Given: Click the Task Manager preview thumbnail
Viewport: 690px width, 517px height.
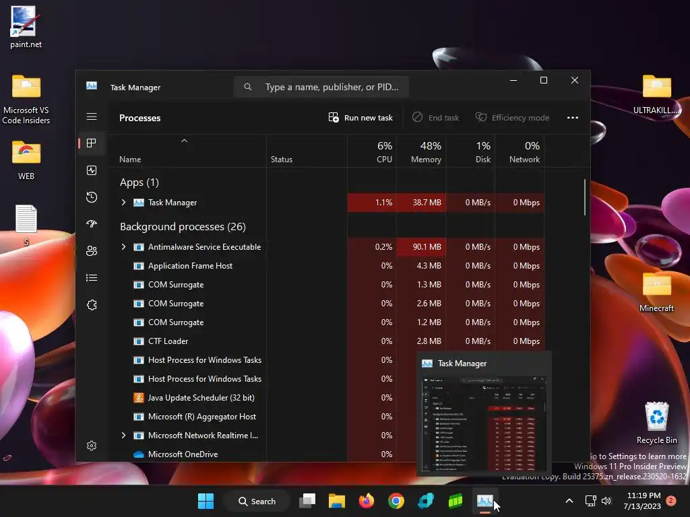Looking at the screenshot, I should click(x=484, y=423).
